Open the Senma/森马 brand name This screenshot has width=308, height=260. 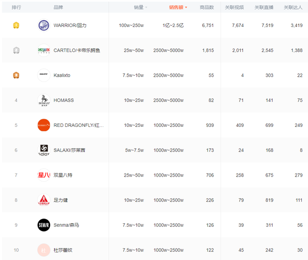coord(66,225)
